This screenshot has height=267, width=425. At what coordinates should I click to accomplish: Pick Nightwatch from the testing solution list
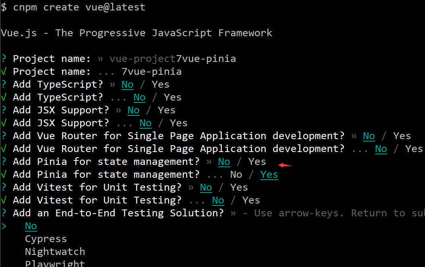[x=55, y=252]
